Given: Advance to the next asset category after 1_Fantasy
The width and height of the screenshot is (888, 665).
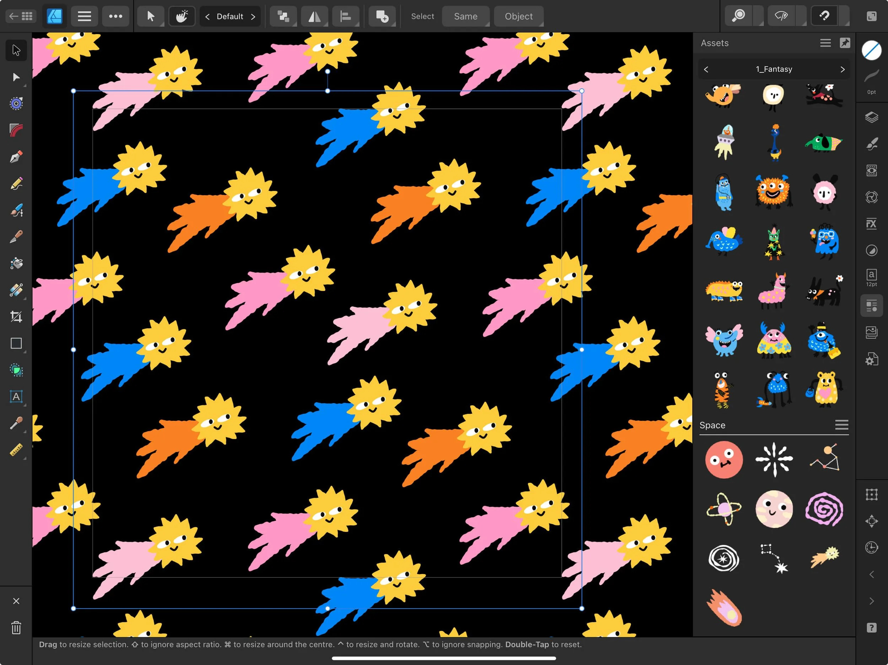Looking at the screenshot, I should pyautogui.click(x=842, y=69).
